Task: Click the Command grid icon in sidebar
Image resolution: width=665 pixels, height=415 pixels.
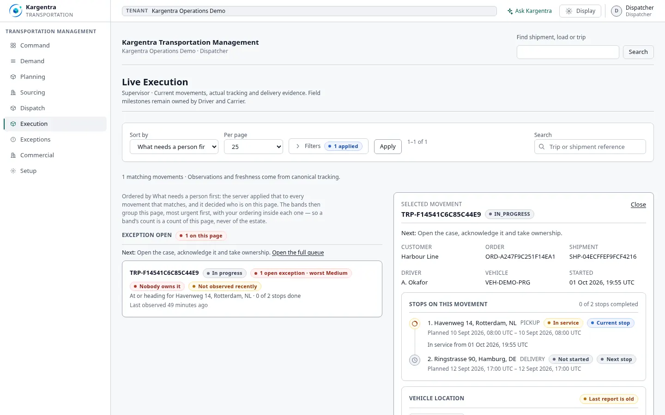Action: [13, 46]
